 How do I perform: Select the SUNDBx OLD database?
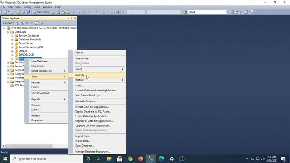click(26, 55)
